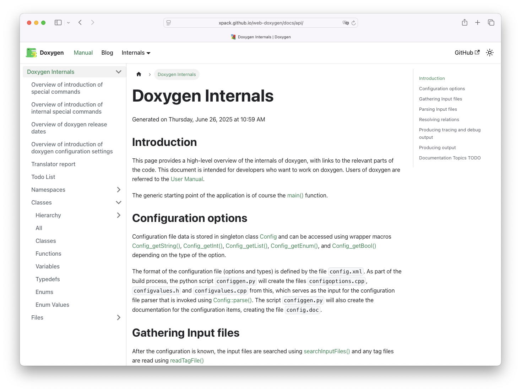Open Overview of introduction of internal special commands

click(x=67, y=108)
